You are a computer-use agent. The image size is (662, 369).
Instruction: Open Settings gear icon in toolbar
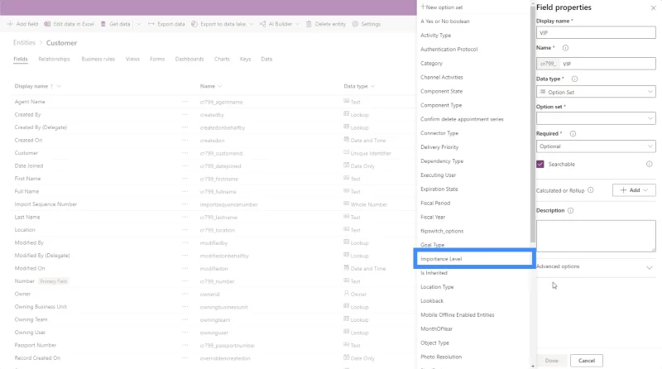(355, 24)
